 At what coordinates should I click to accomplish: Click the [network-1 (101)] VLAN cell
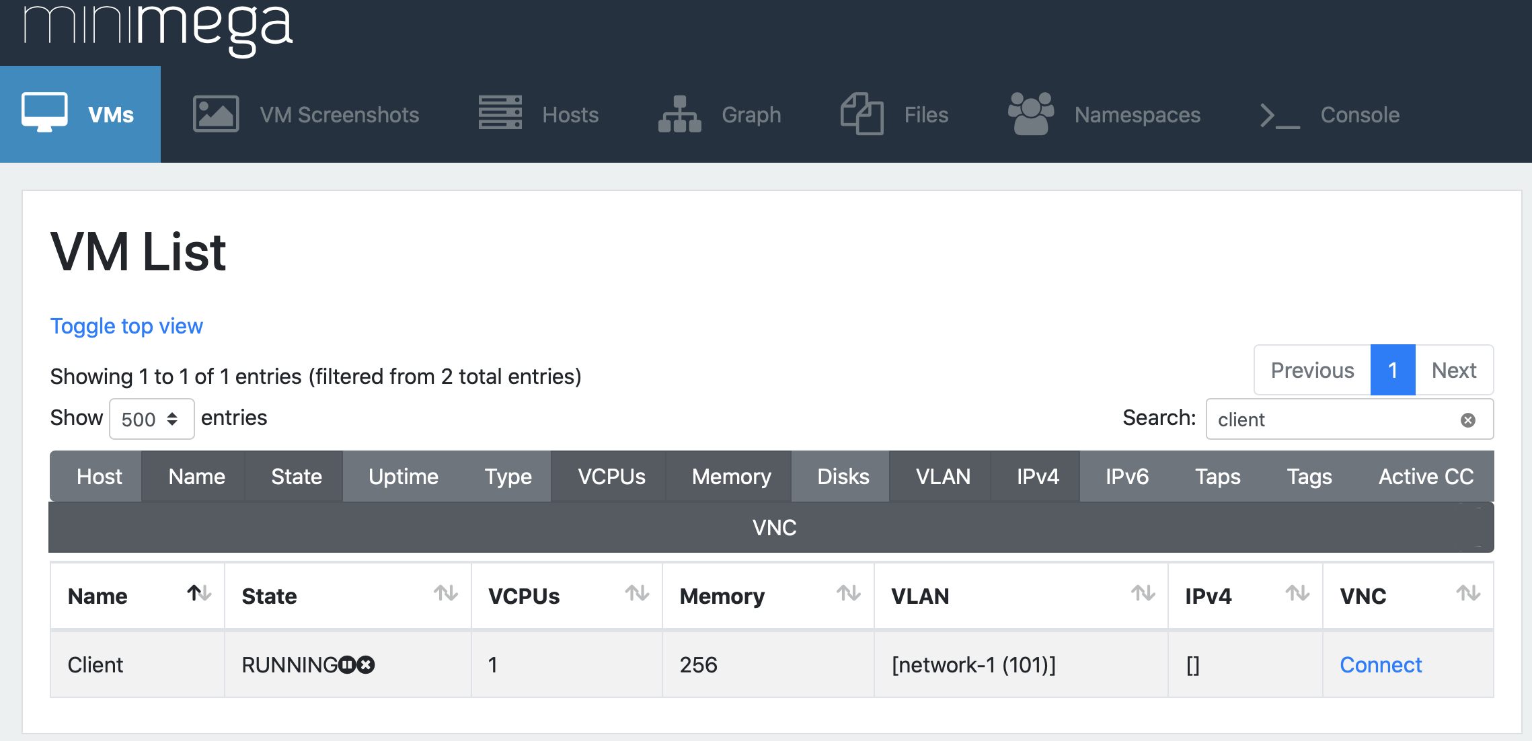[1021, 665]
